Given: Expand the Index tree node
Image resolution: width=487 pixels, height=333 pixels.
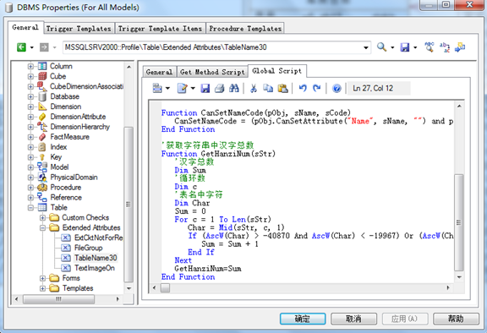Looking at the screenshot, I should tap(30, 147).
